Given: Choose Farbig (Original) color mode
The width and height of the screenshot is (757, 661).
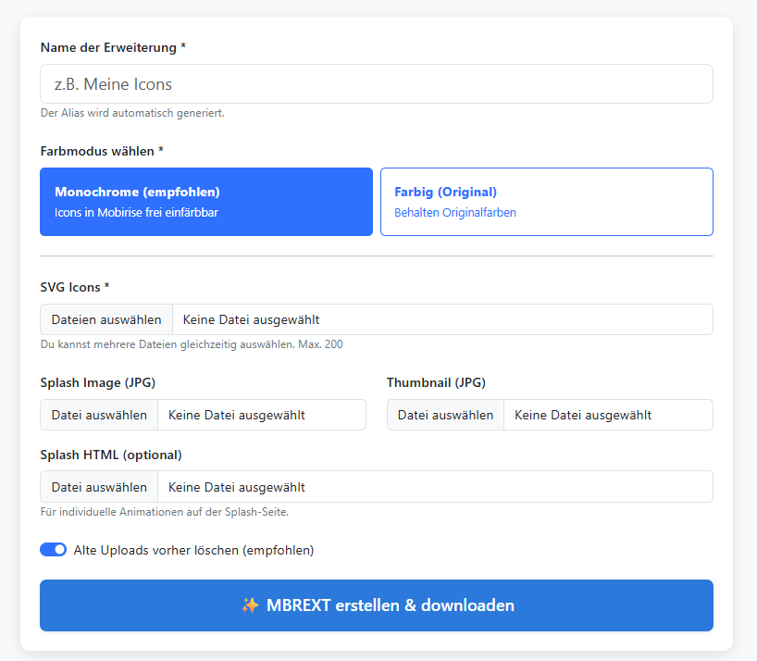Looking at the screenshot, I should click(x=547, y=202).
